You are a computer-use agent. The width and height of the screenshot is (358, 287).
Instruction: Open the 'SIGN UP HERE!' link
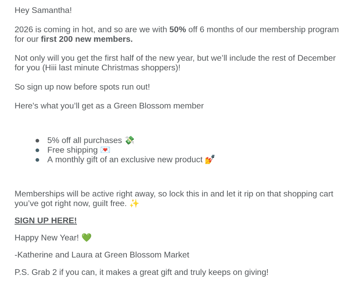pos(46,221)
